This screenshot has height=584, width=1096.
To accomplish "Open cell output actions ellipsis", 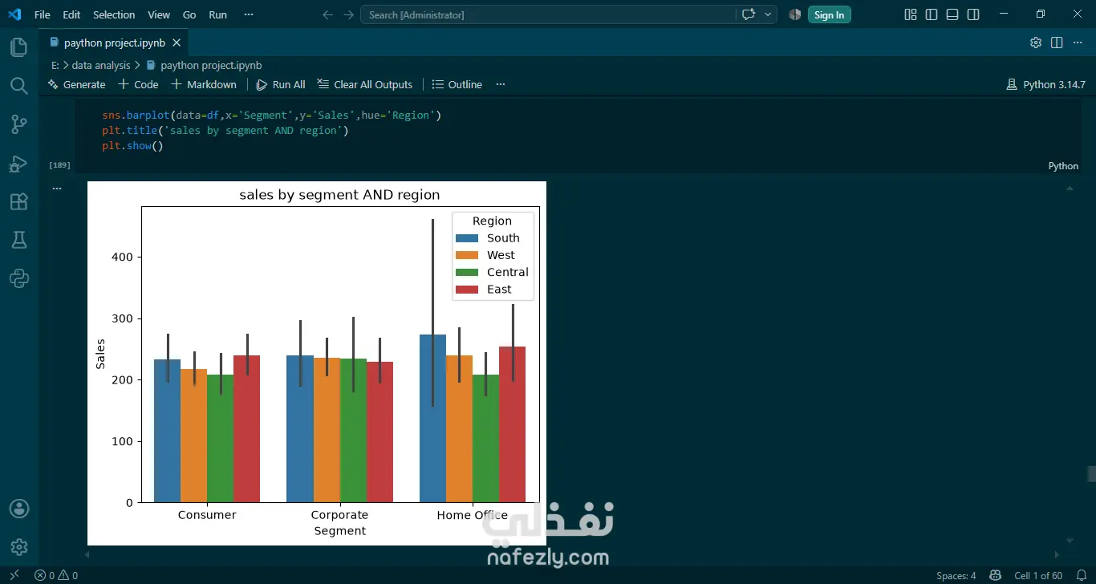I will (57, 189).
